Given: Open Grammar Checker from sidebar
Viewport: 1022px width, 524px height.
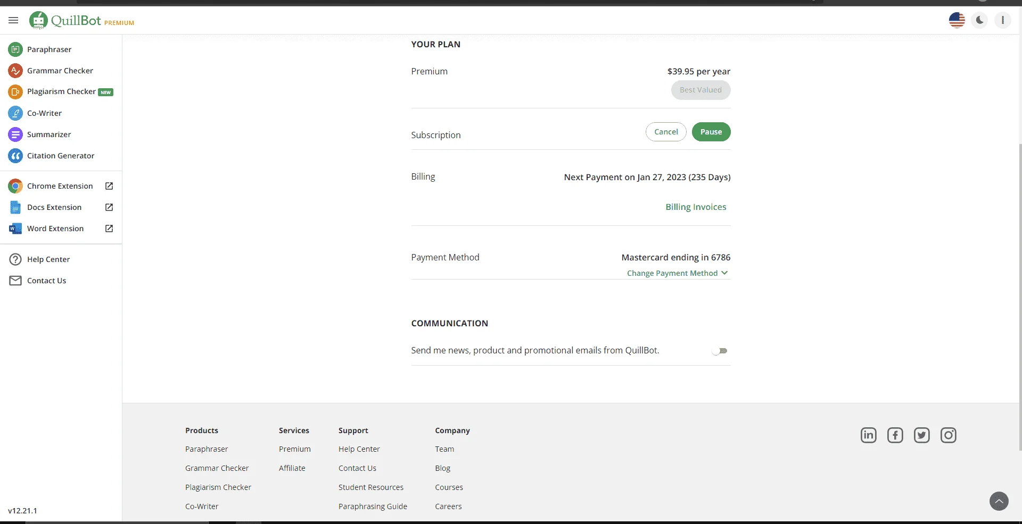Looking at the screenshot, I should [x=61, y=71].
